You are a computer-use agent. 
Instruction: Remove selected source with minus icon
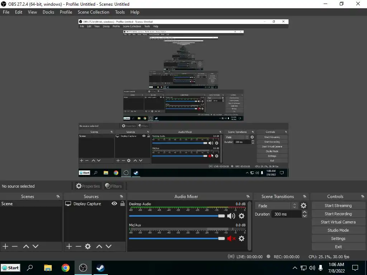point(78,246)
